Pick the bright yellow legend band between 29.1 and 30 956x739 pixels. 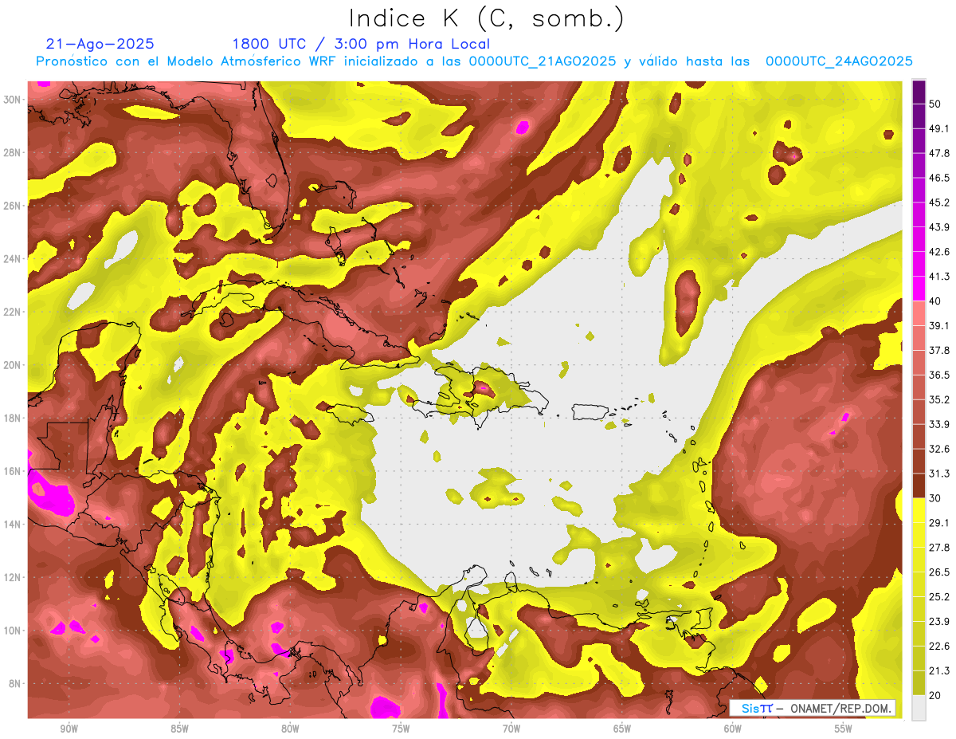tap(919, 510)
